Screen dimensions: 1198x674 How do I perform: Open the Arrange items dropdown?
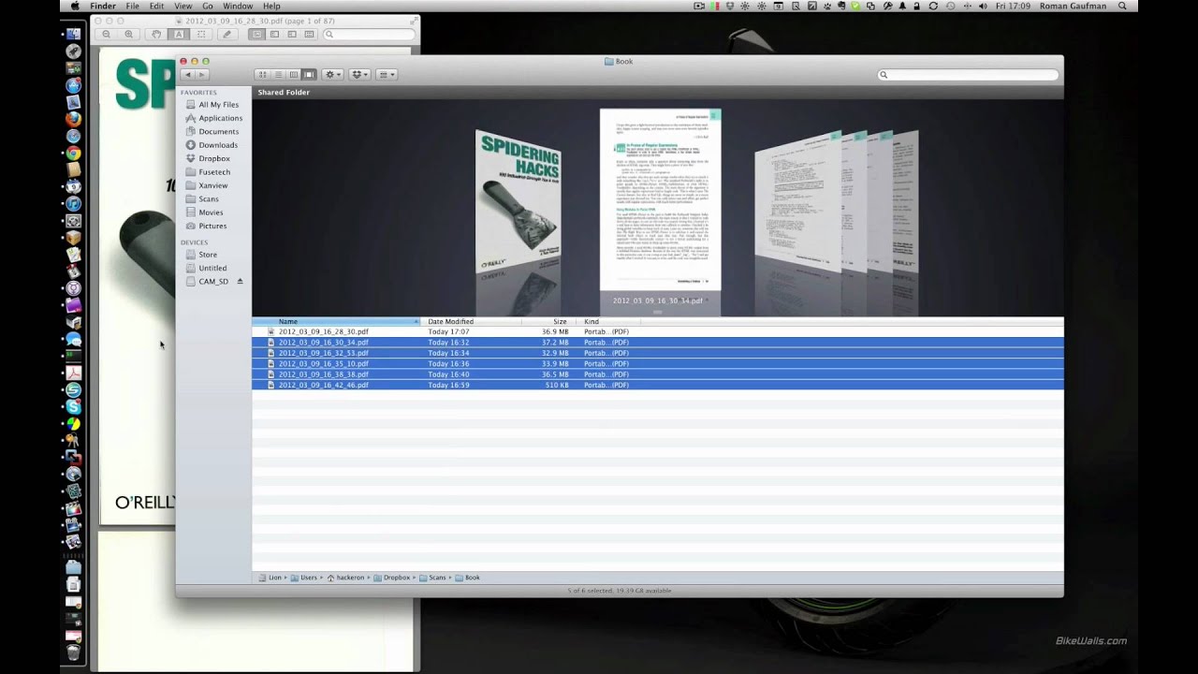coord(387,74)
